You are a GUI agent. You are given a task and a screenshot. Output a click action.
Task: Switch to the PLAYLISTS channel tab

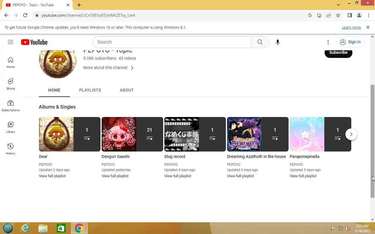pos(90,90)
